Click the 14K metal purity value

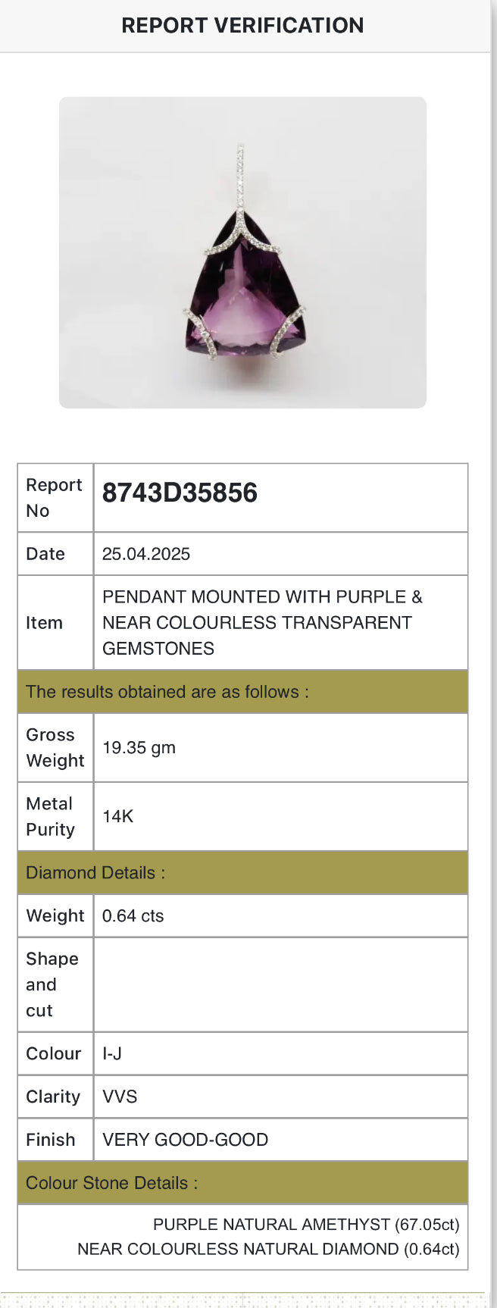pyautogui.click(x=118, y=816)
